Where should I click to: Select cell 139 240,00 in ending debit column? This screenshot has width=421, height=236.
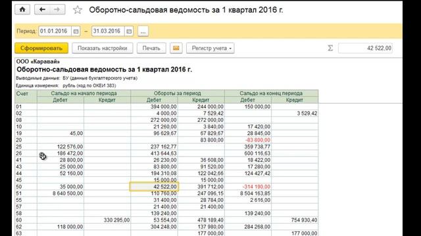click(x=248, y=214)
